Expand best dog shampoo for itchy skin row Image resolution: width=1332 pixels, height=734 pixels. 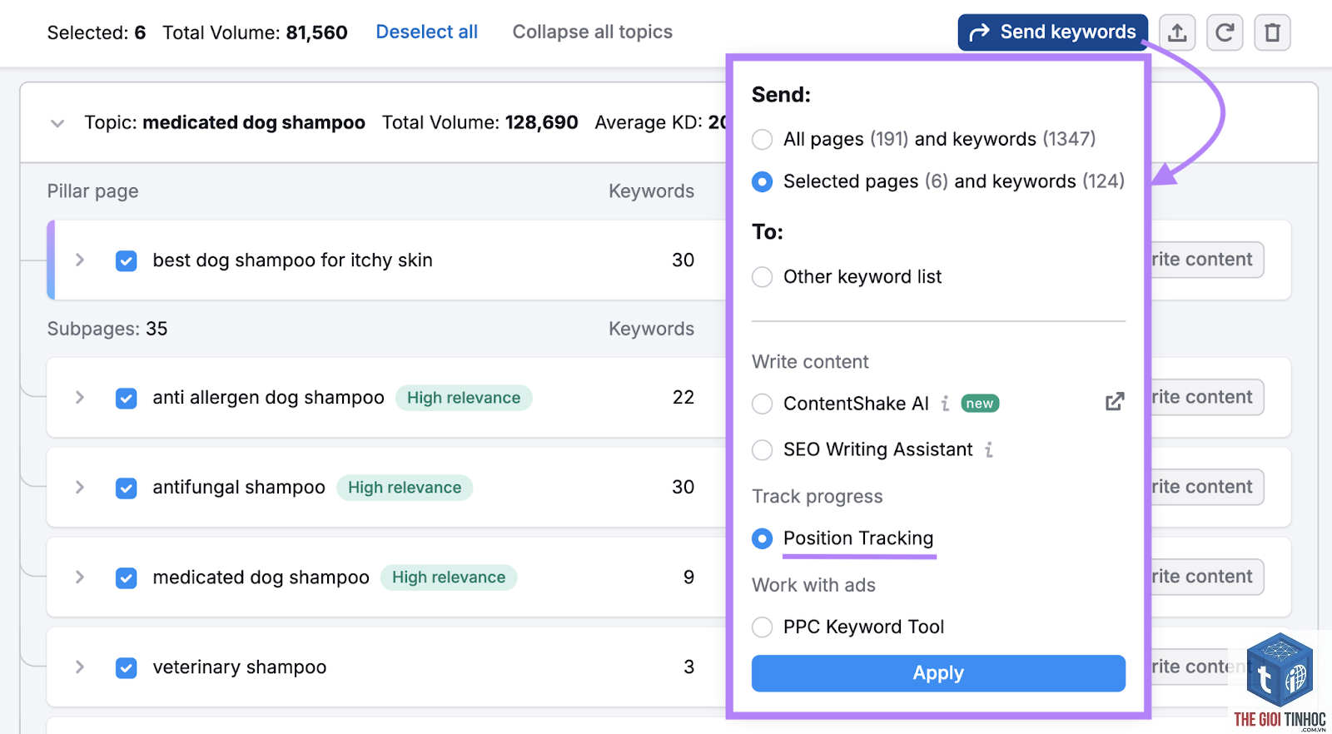click(80, 260)
